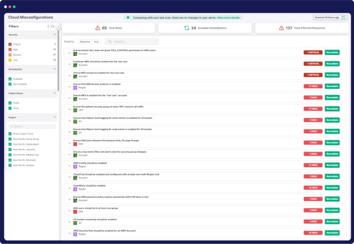Expand the Virtual MFA root user rule row
Viewport: 354px width, 244px height.
[x=70, y=75]
